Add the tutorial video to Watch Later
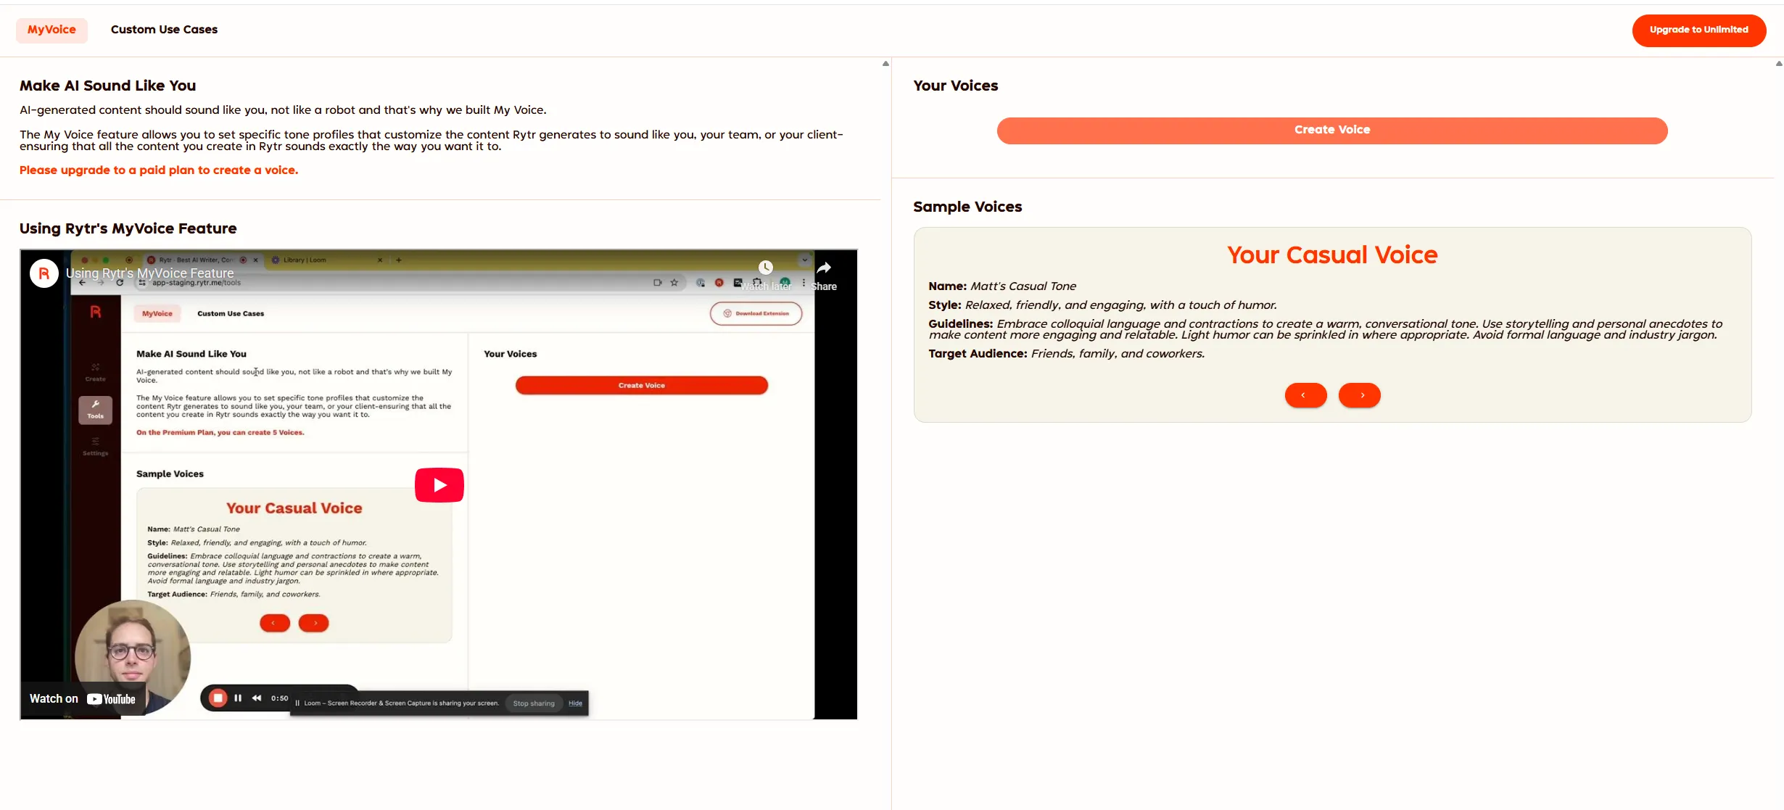The image size is (1784, 810). [766, 267]
